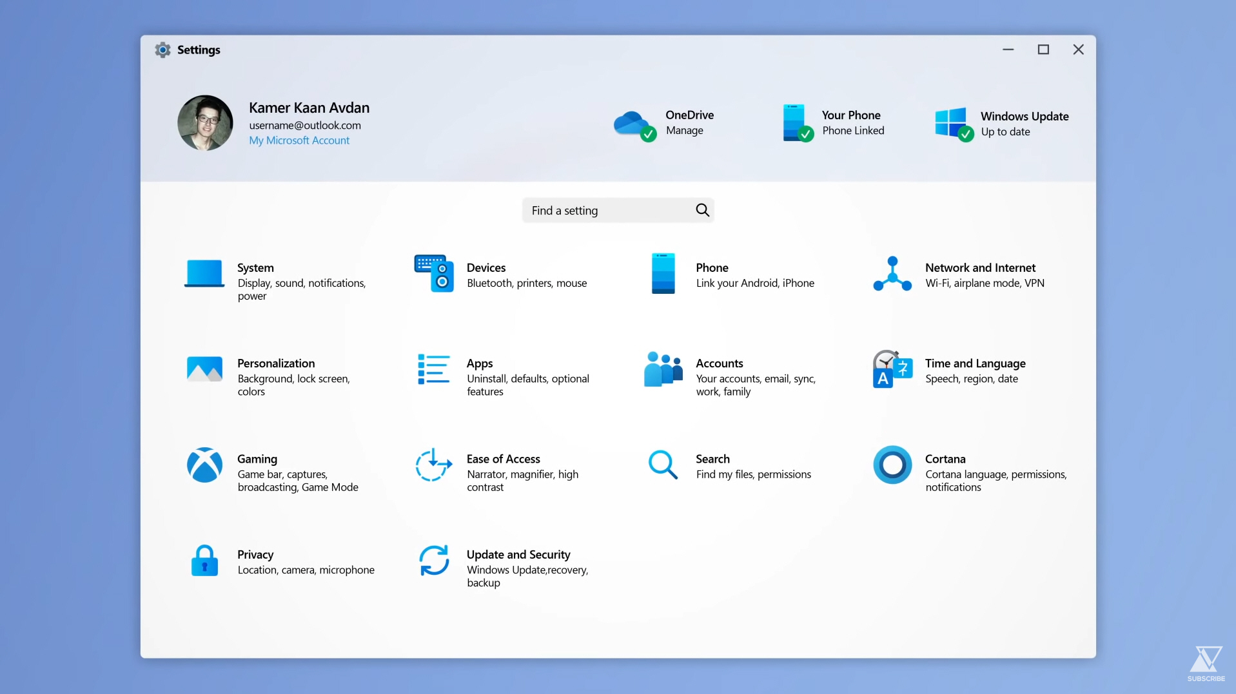Click the Phone Linked status text
This screenshot has width=1236, height=694.
[853, 130]
